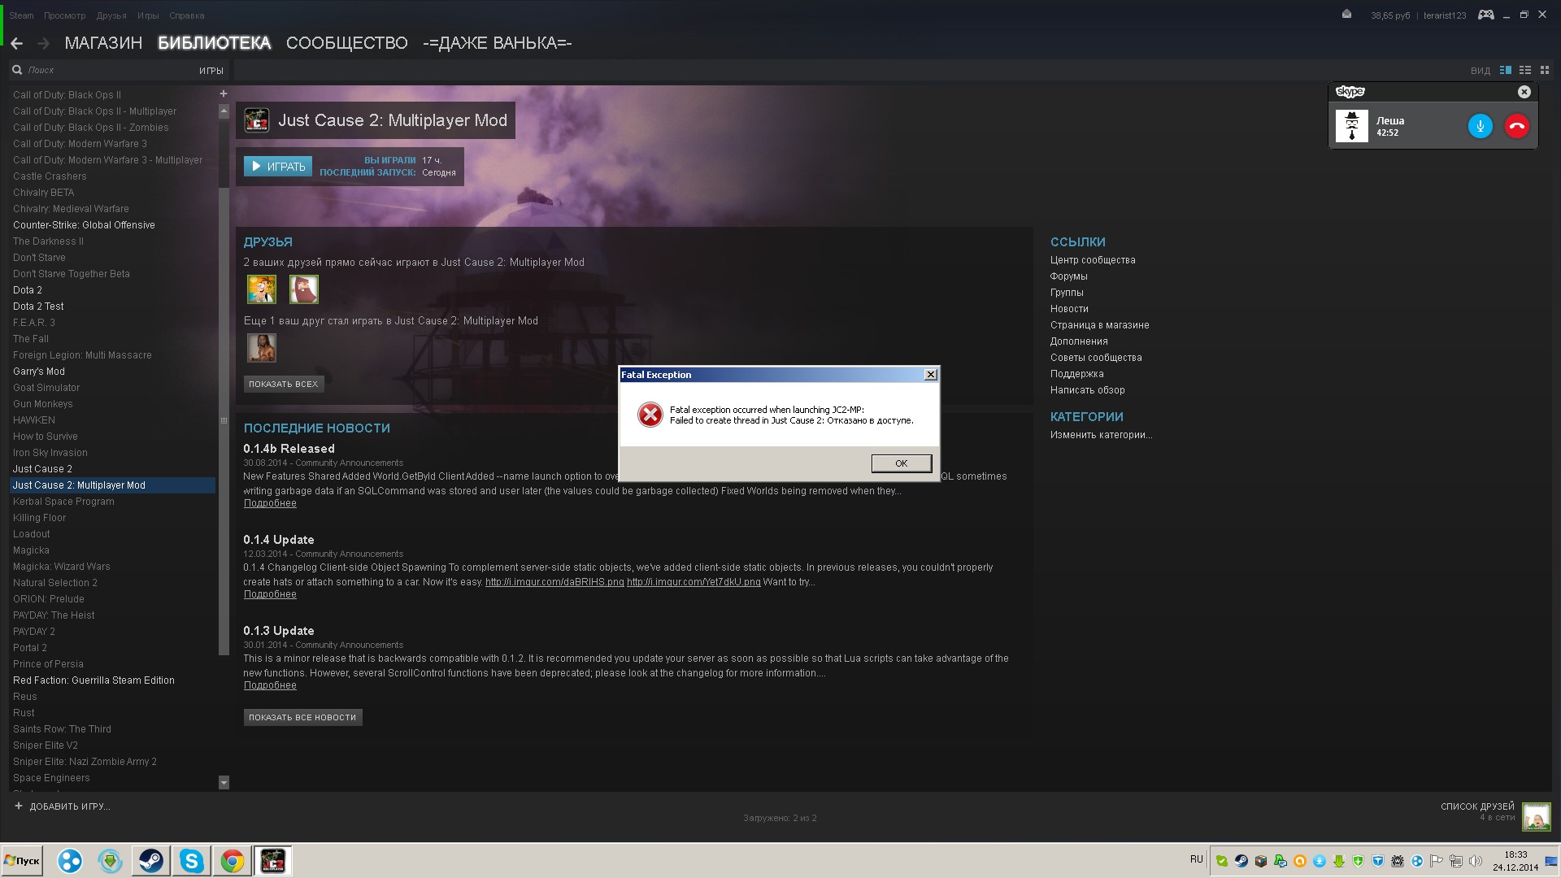The width and height of the screenshot is (1561, 878).
Task: Switch to detailed view icon
Action: tap(1506, 71)
